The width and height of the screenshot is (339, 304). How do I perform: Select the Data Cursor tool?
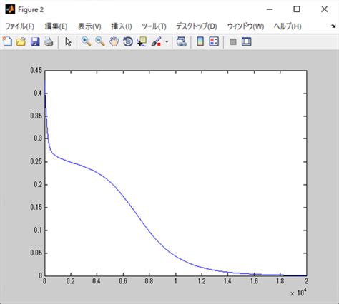(x=142, y=41)
